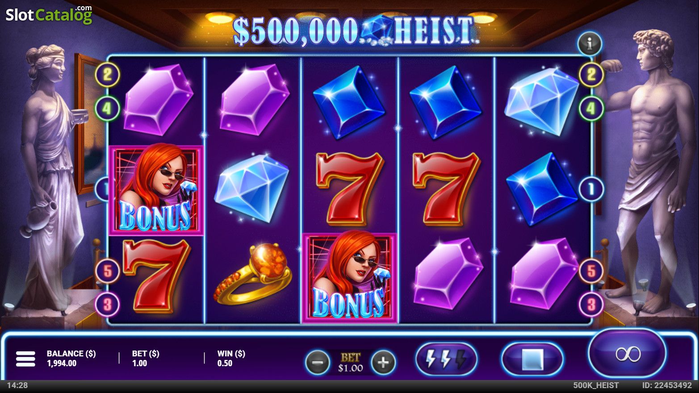Select payline 2 marker on right side
This screenshot has width=699, height=393.
[x=591, y=74]
